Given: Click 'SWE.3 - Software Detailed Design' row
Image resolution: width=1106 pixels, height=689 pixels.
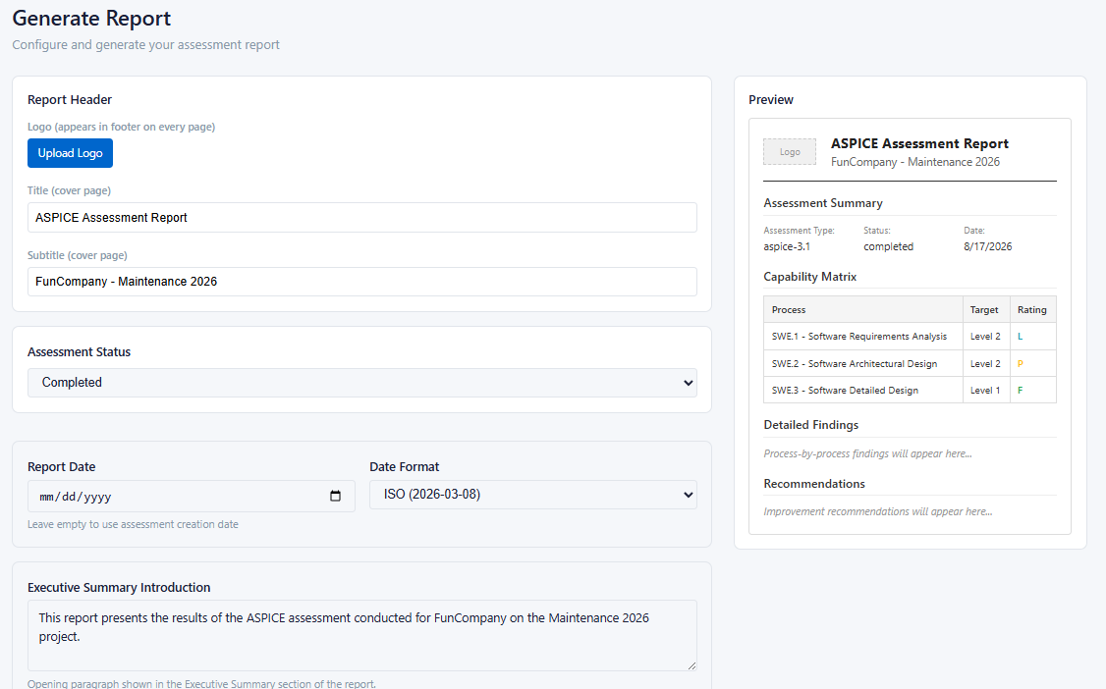Looking at the screenshot, I should (x=910, y=391).
